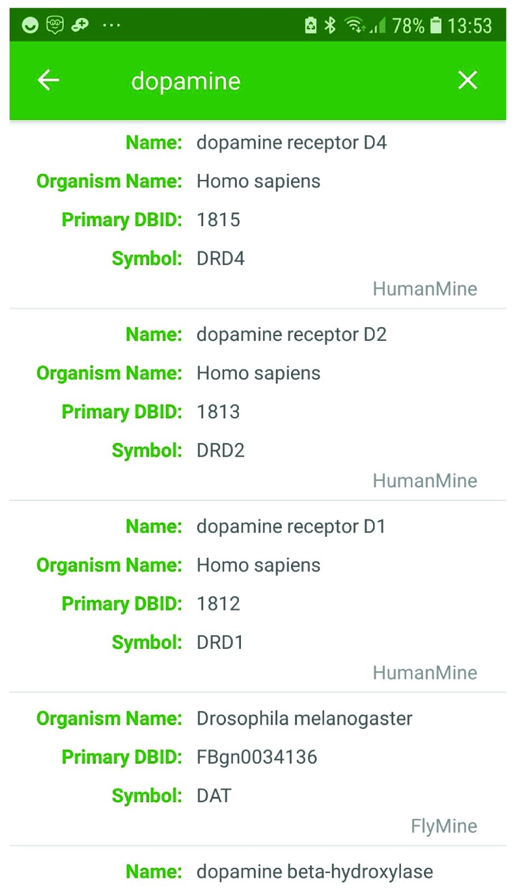The width and height of the screenshot is (515, 892).
Task: Tap the smiley face notification icon
Action: (x=31, y=25)
